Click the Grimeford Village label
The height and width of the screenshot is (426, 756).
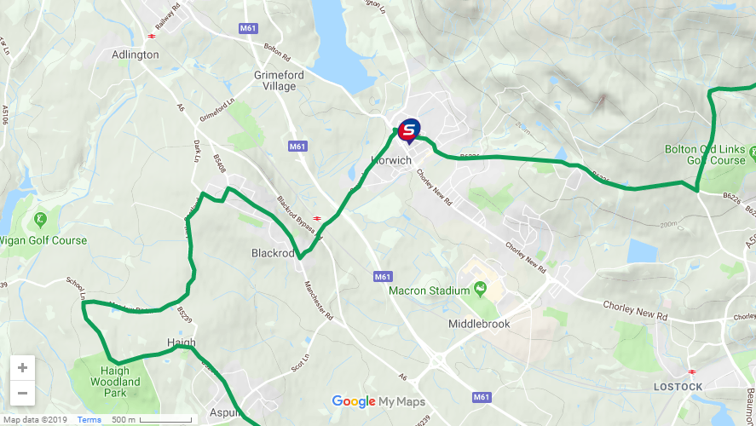pyautogui.click(x=280, y=80)
